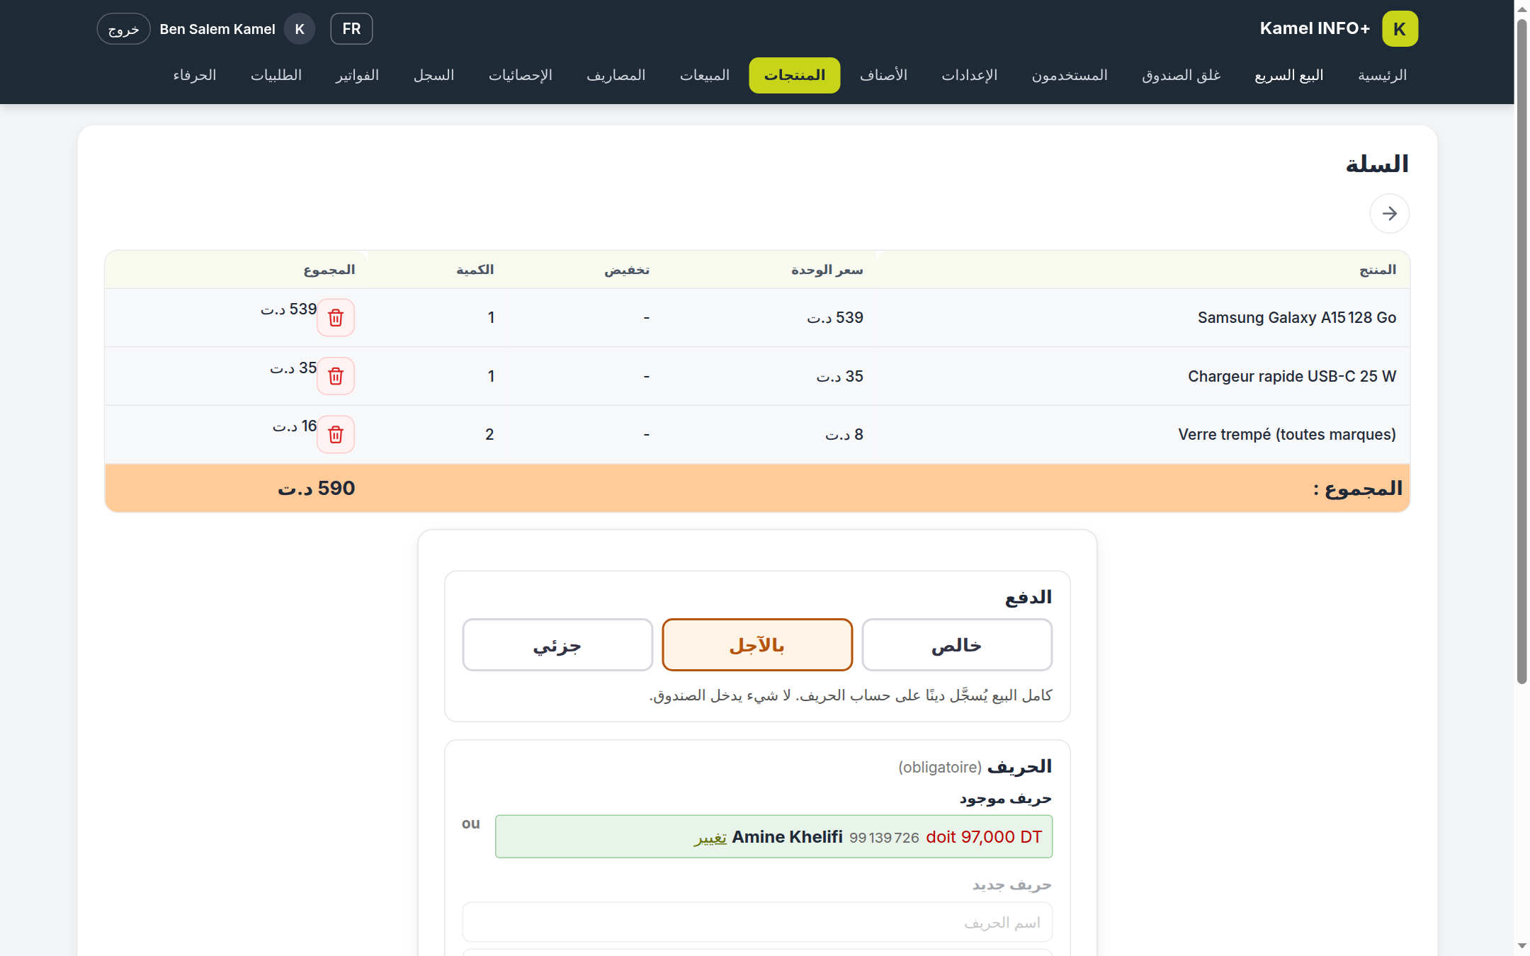Click Samsung Galaxy A15 128 Go product name
This screenshot has width=1530, height=956.
(x=1297, y=317)
